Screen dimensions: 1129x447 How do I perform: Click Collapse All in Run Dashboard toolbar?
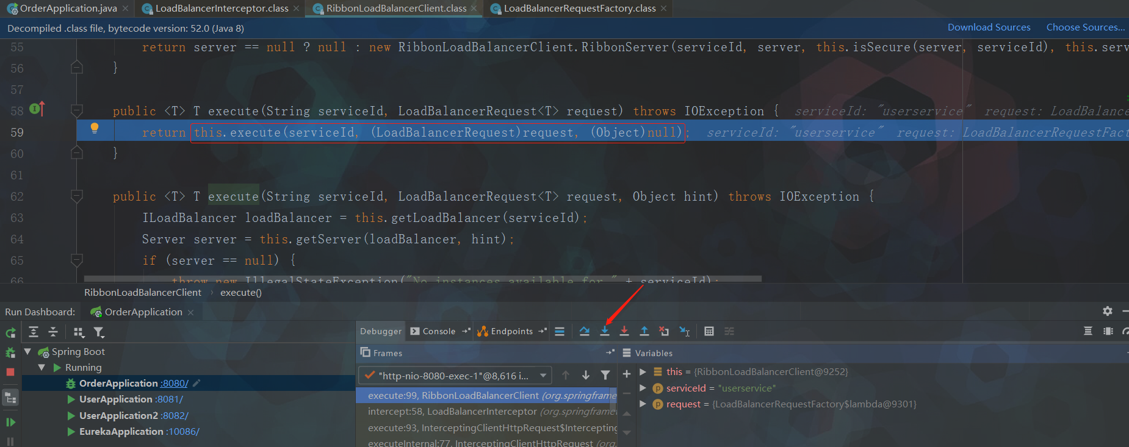53,332
